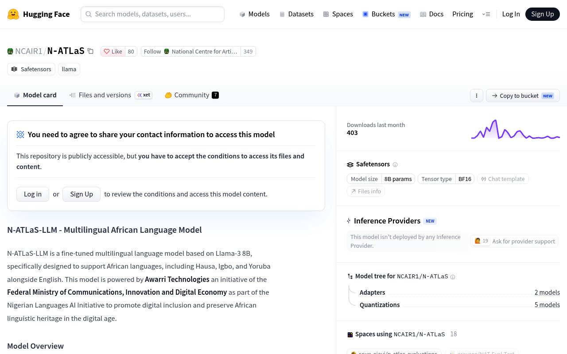Viewport: 567px width, 354px height.
Task: Click the Model Overview heading
Action: (35, 346)
